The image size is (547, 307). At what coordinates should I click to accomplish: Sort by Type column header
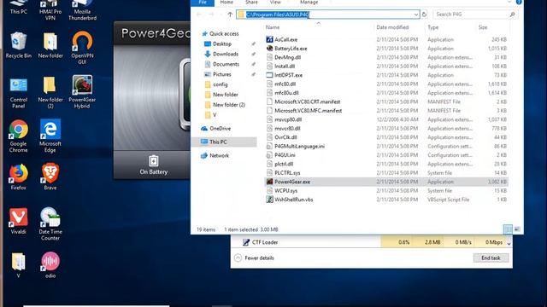coord(433,27)
